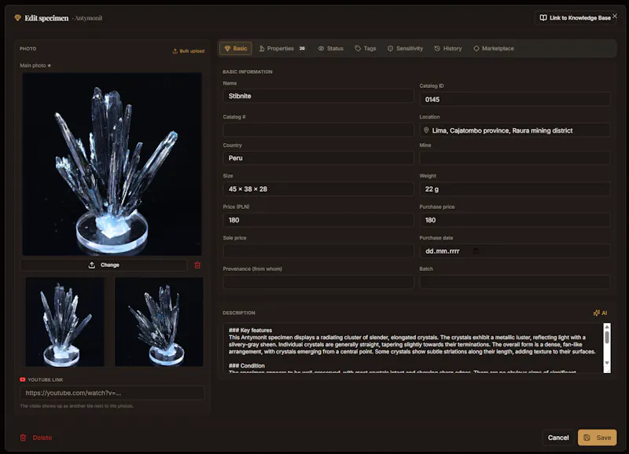Viewport: 629px width, 454px height.
Task: Open the Status tab
Action: 331,49
